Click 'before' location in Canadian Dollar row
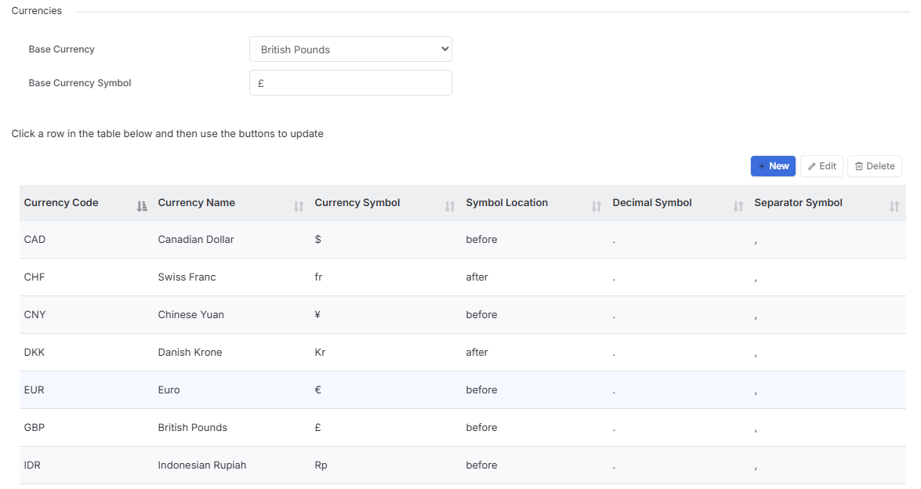 click(x=481, y=240)
